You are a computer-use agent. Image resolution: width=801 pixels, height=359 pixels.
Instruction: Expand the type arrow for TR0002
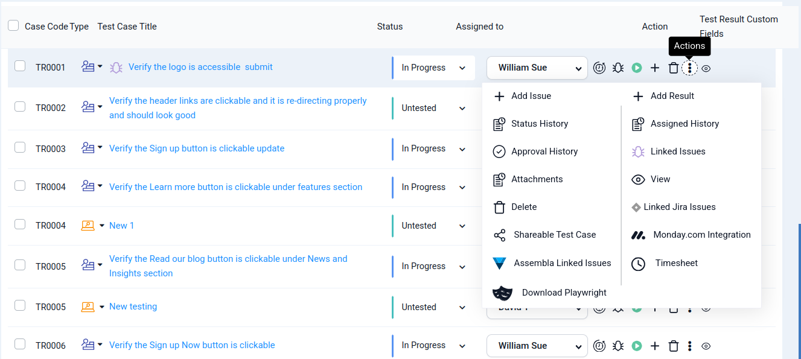100,106
